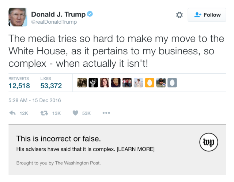The width and height of the screenshot is (234, 182).
Task: Open the gear settings dropdown
Action: pos(179,15)
